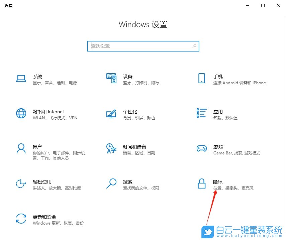Select the 设备 (Devices) printer icon

coord(111,78)
